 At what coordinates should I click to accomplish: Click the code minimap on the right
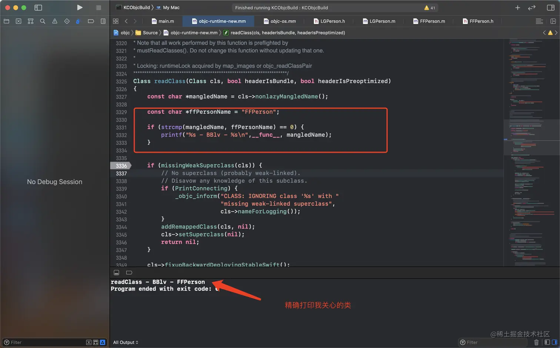click(531, 152)
